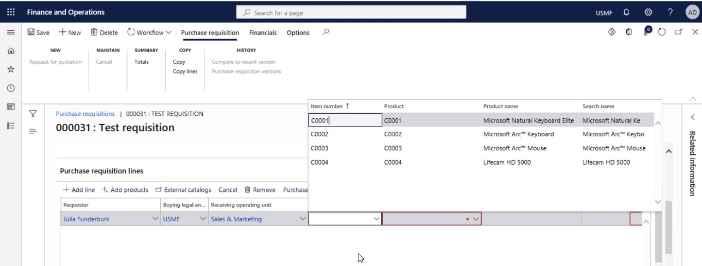Click the action pane search magnifier icon
Screen dimensions: 702x266
[x=326, y=32]
